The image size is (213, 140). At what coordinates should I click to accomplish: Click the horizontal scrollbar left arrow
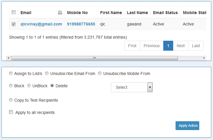tap(8, 58)
